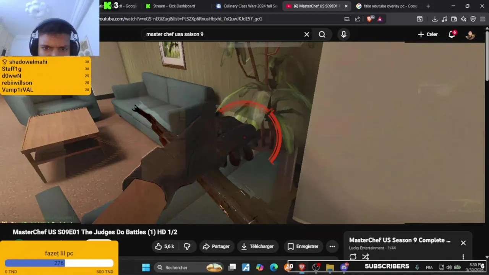Open MasterChef US Season 9 Complete playlist title
489x275 pixels.
(400, 240)
